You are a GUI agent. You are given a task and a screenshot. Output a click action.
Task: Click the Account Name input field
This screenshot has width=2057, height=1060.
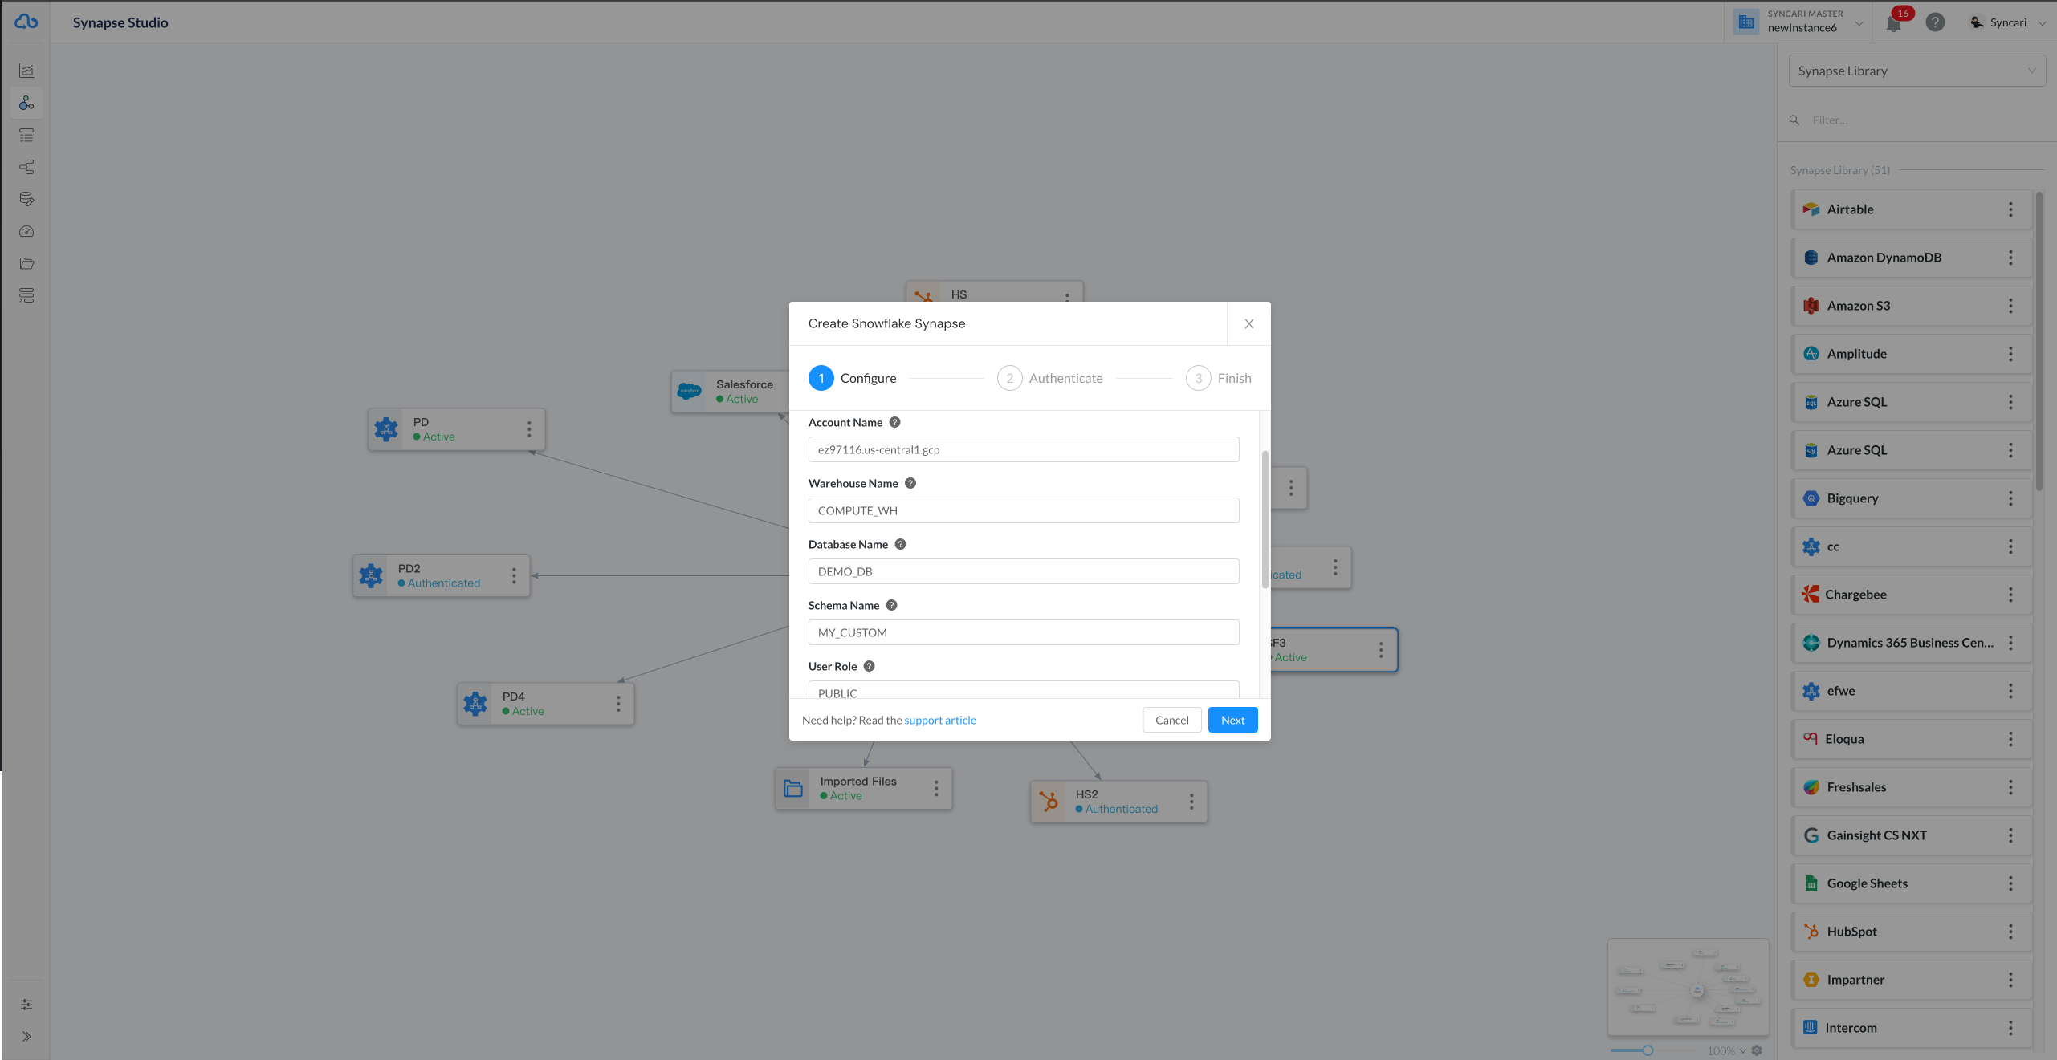point(1024,449)
